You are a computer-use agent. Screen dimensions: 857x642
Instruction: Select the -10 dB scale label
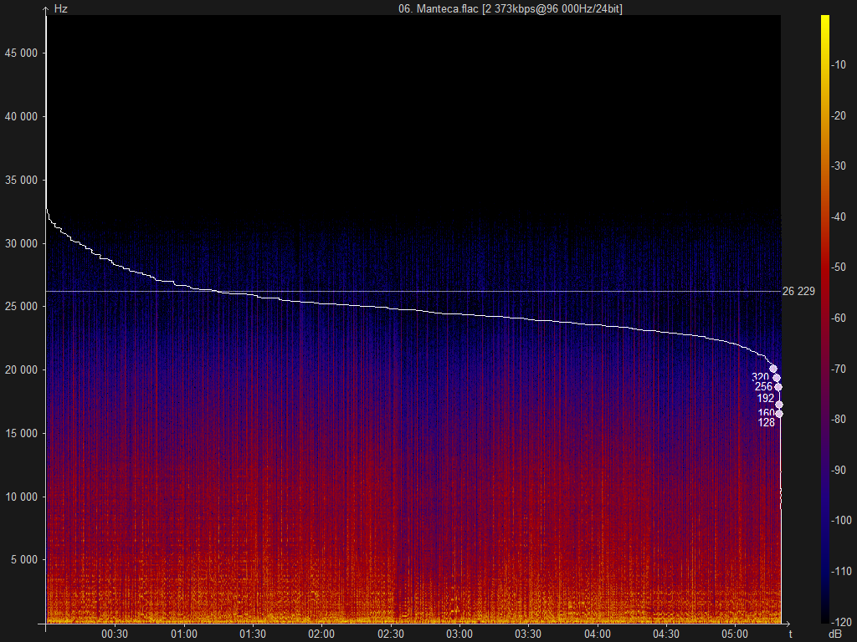pyautogui.click(x=839, y=64)
